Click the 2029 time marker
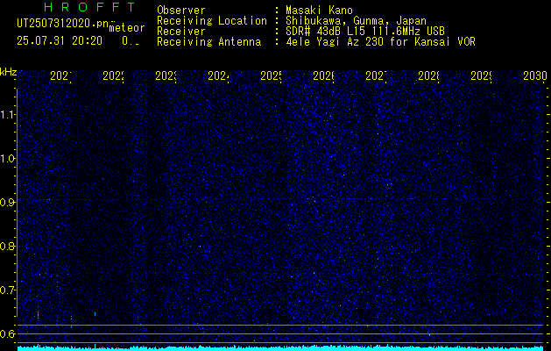Image resolution: width=551 pixels, height=351 pixels. pos(481,75)
